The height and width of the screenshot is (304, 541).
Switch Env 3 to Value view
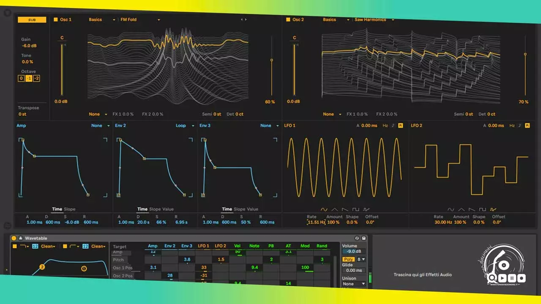(252, 209)
